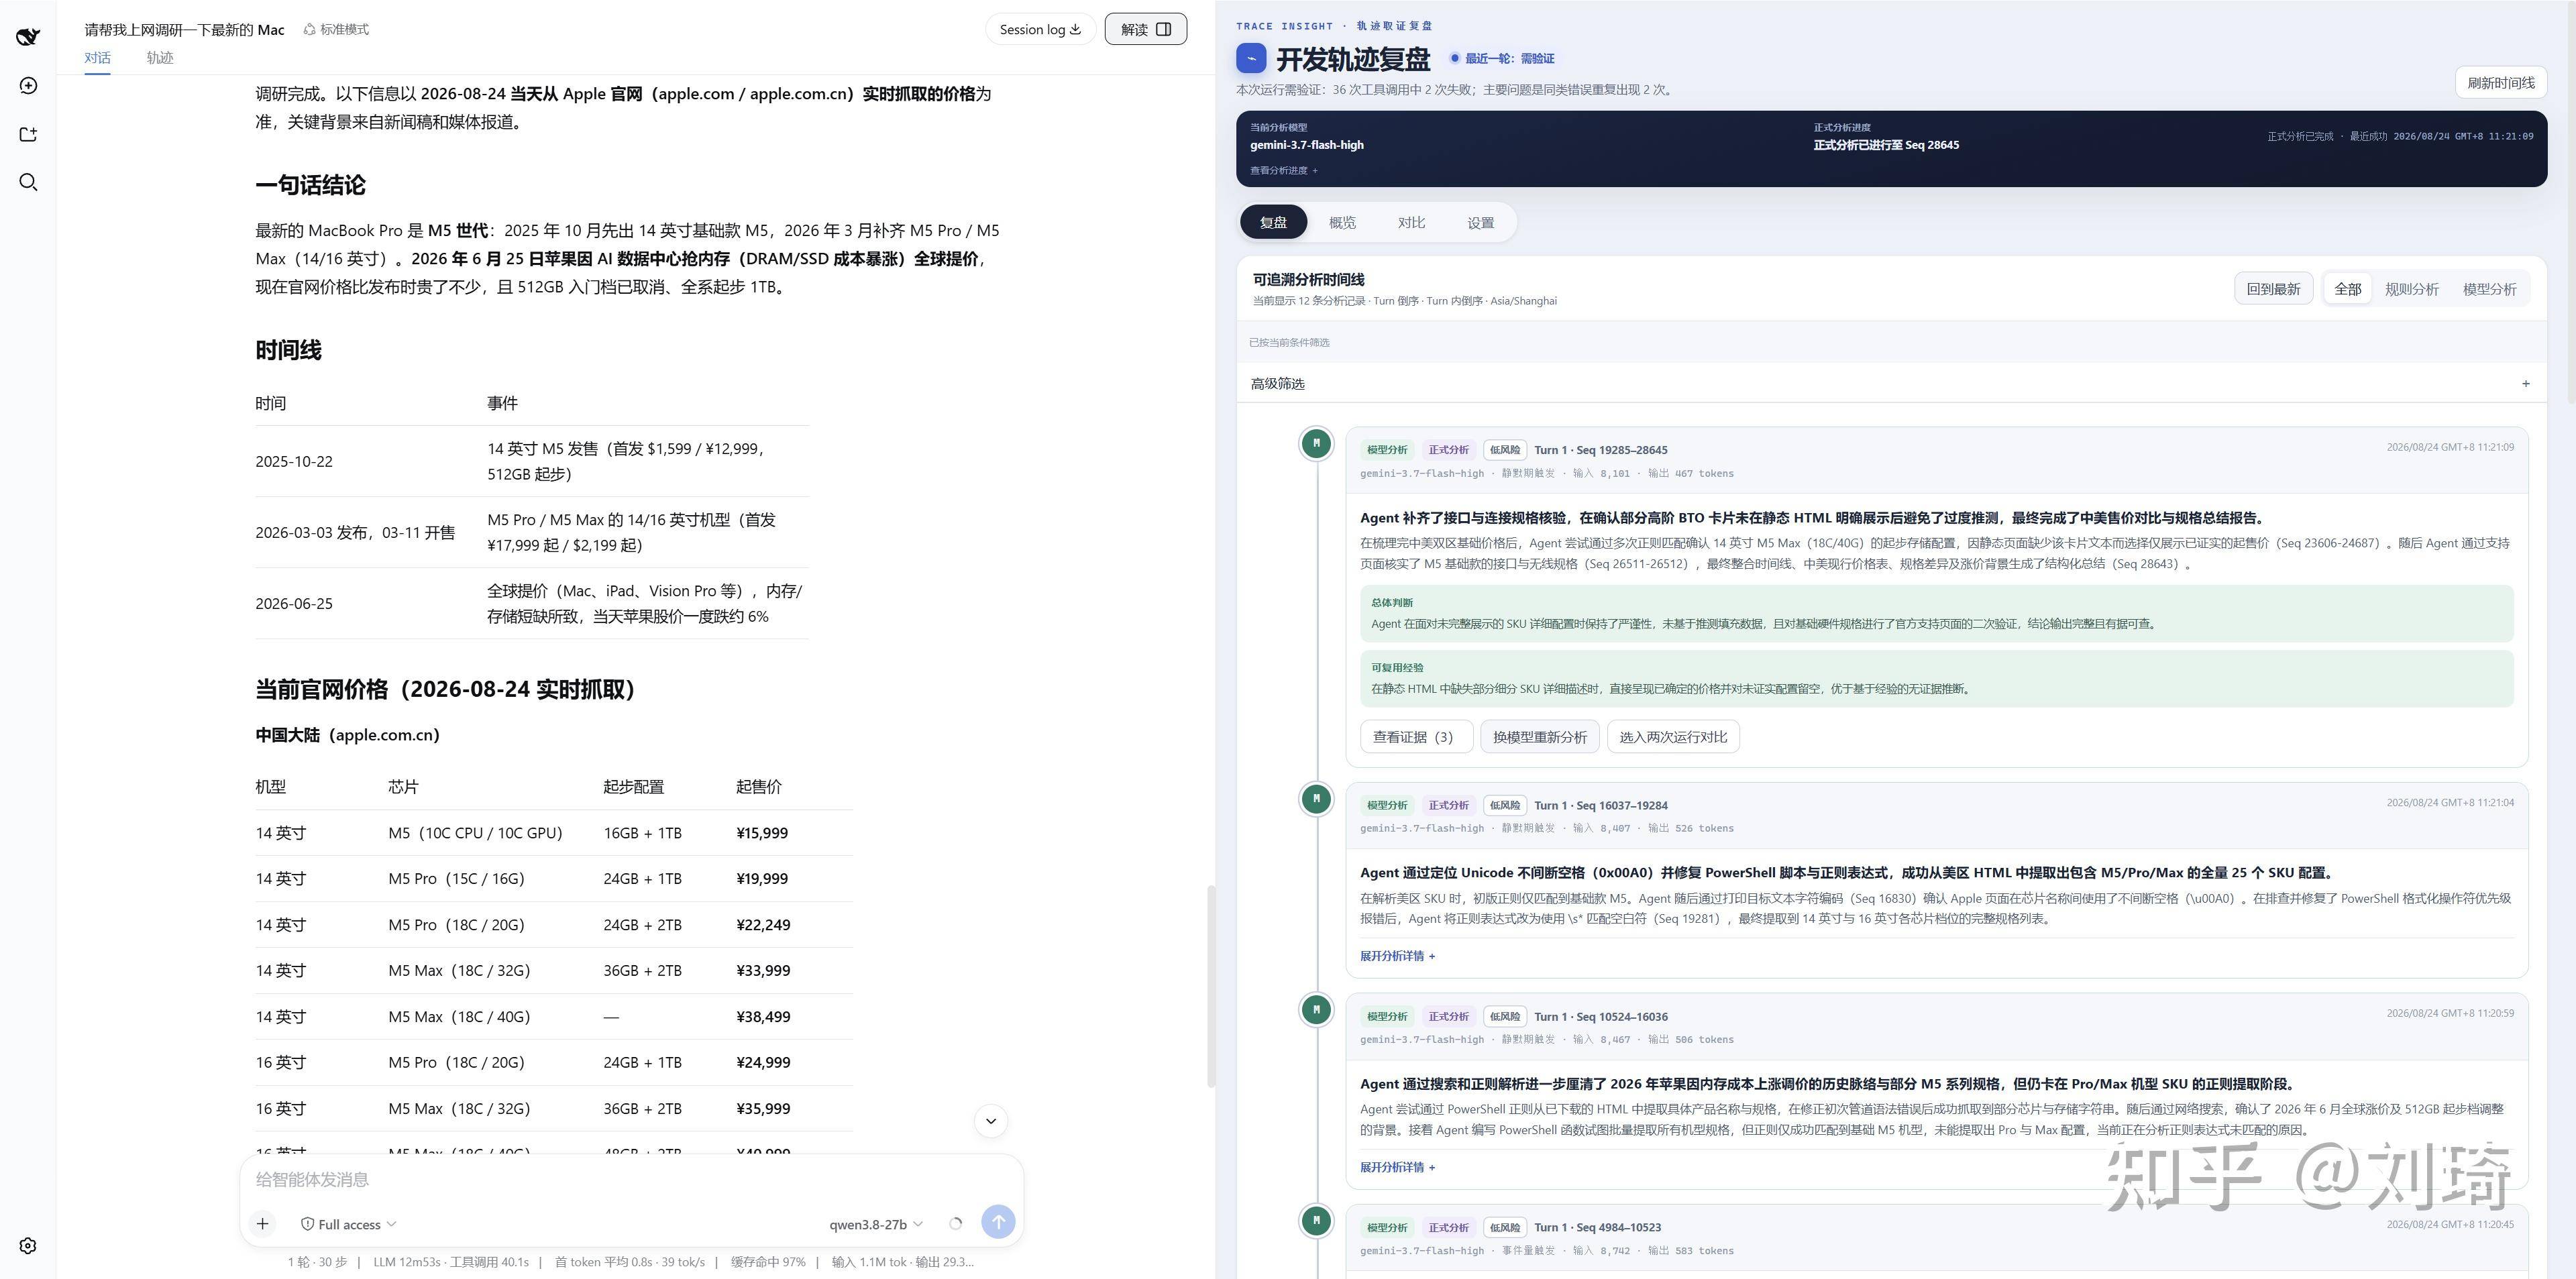This screenshot has width=2576, height=1279.
Task: Expand 高级筛选 section
Action: pyautogui.click(x=1890, y=384)
